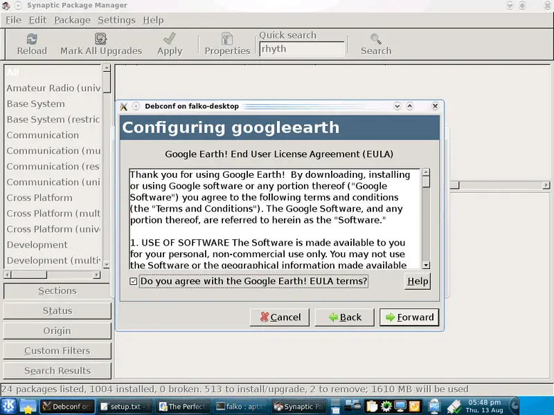This screenshot has width=554, height=415.
Task: Shade the Debconf dialog using down-arrow title button
Action: [397, 107]
